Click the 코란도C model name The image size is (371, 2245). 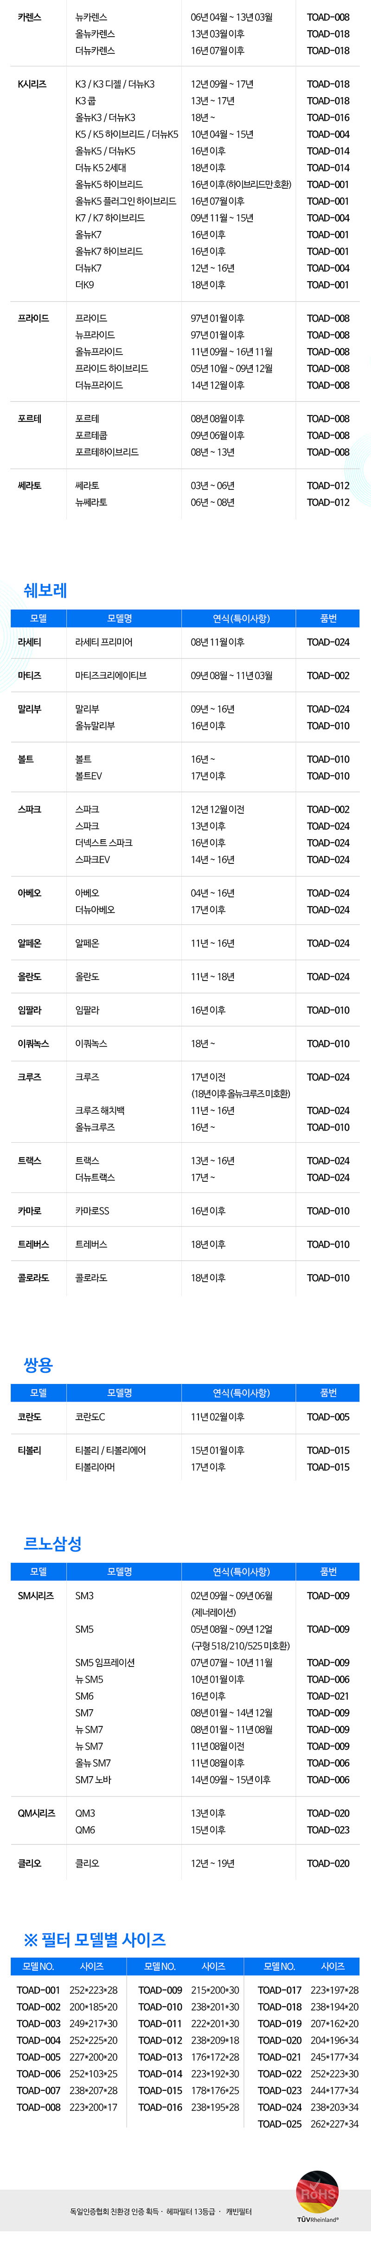[90, 1417]
